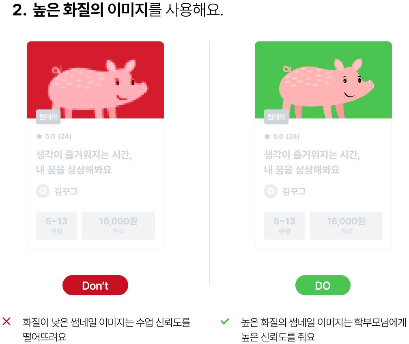Open the high-quality pig thumbnail image
The image size is (409, 344).
(x=323, y=80)
